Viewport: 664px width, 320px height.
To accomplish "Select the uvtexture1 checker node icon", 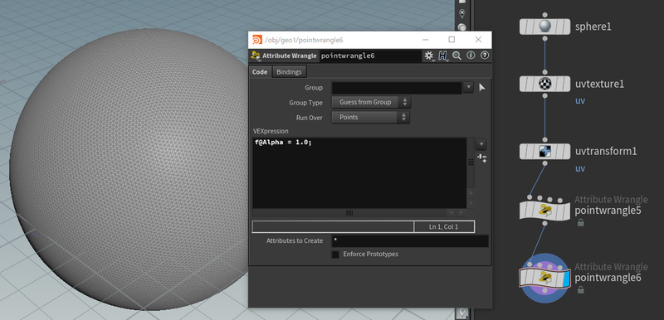I will pyautogui.click(x=544, y=84).
